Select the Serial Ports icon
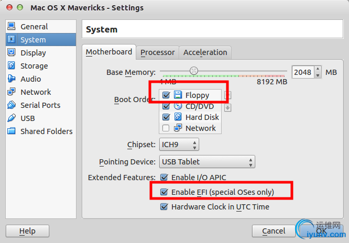 click(x=11, y=105)
